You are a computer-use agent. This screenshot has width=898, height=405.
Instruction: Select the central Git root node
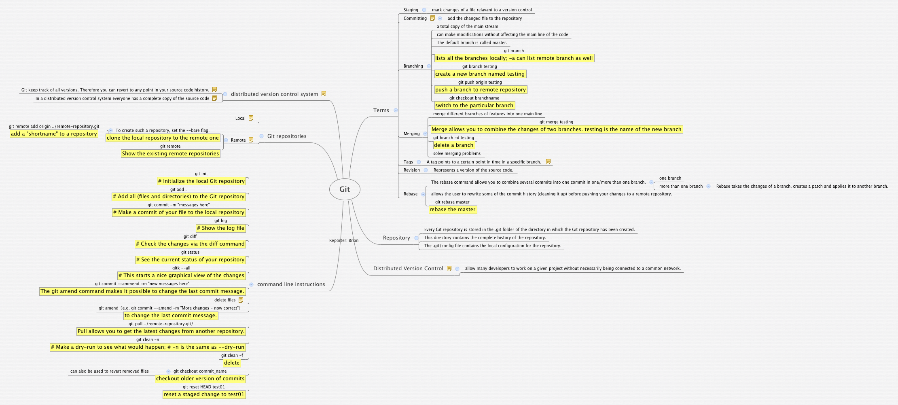345,189
